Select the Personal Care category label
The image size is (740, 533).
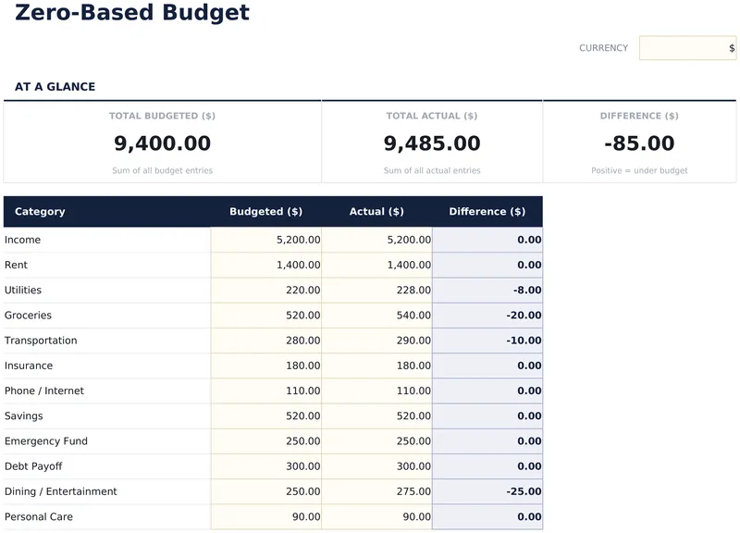point(39,517)
